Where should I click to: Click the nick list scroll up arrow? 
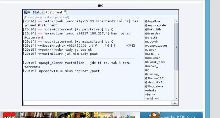176,21
